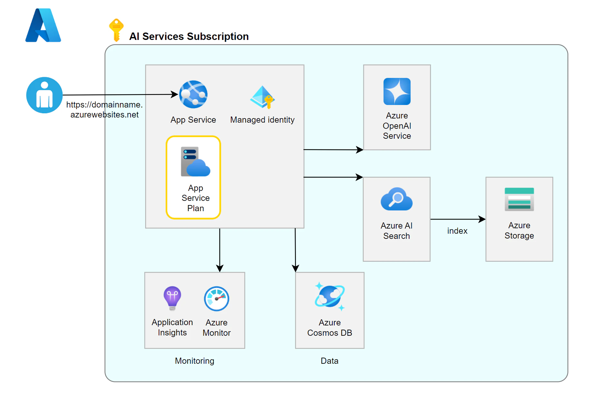Click the Azure OpenAI Service icon

tap(397, 91)
